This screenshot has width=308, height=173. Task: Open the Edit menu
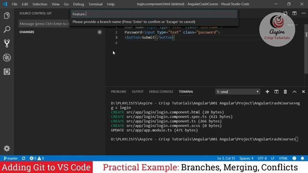pyautogui.click(x=25, y=4)
